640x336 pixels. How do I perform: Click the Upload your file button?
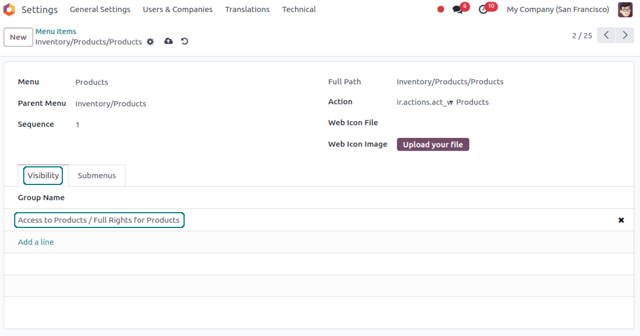pyautogui.click(x=433, y=145)
